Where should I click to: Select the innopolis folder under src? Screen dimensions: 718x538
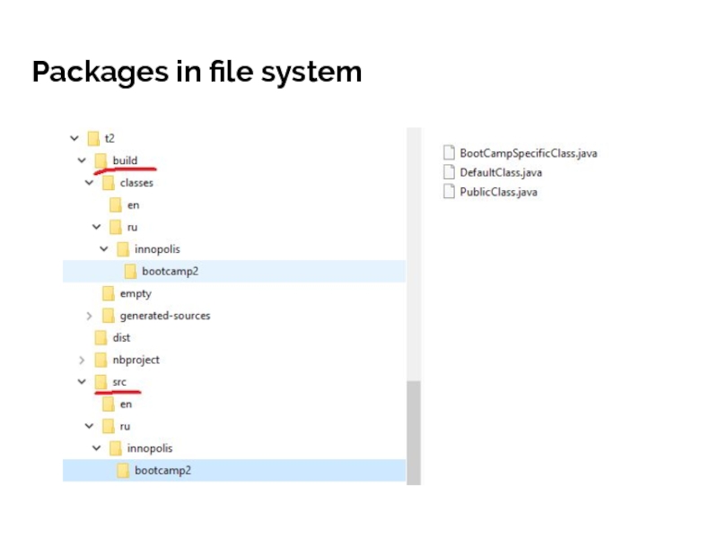pos(149,448)
